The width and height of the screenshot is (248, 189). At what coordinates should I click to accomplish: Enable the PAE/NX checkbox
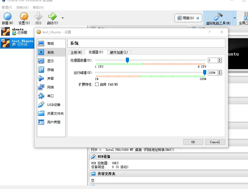[97, 84]
